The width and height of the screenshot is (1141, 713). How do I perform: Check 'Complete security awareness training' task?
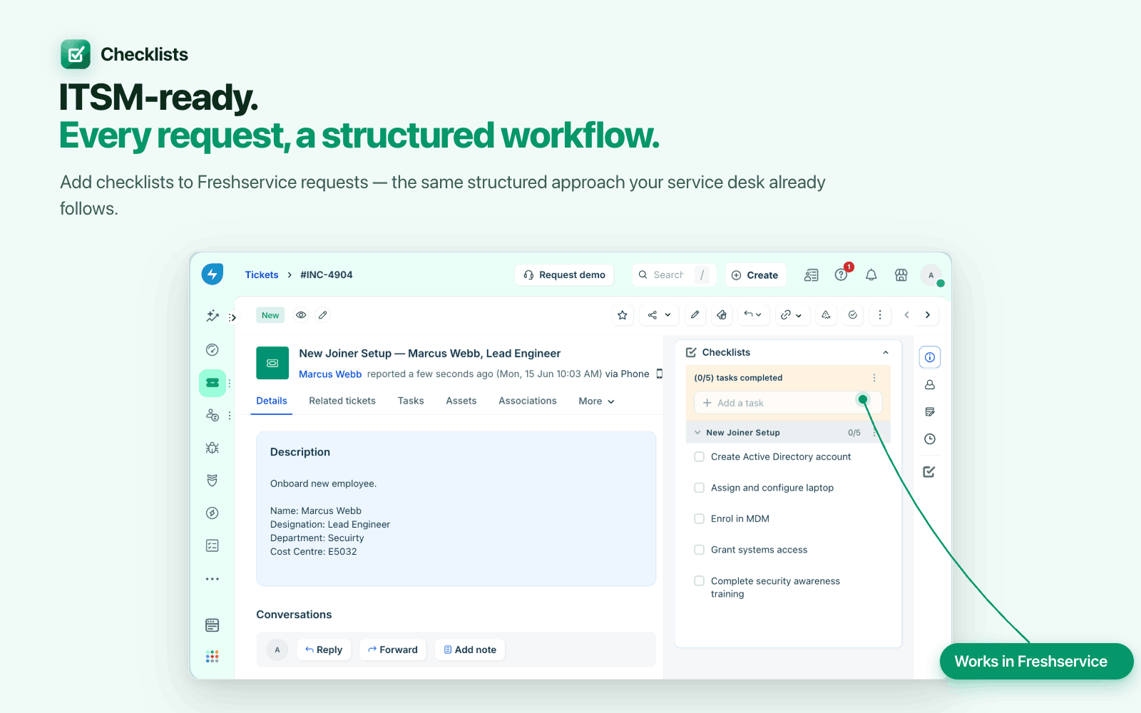700,581
